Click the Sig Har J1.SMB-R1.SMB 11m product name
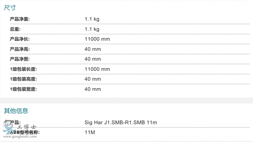253x142 pixels. point(121,123)
